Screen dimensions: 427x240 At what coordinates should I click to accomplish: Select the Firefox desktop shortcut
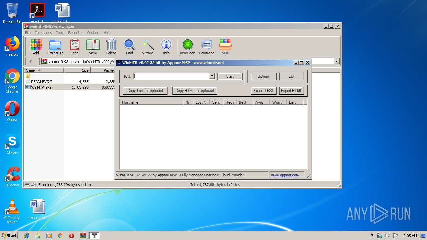[12, 46]
